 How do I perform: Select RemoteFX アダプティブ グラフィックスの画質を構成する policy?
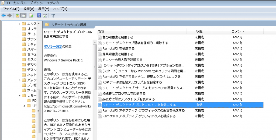(x=143, y=110)
